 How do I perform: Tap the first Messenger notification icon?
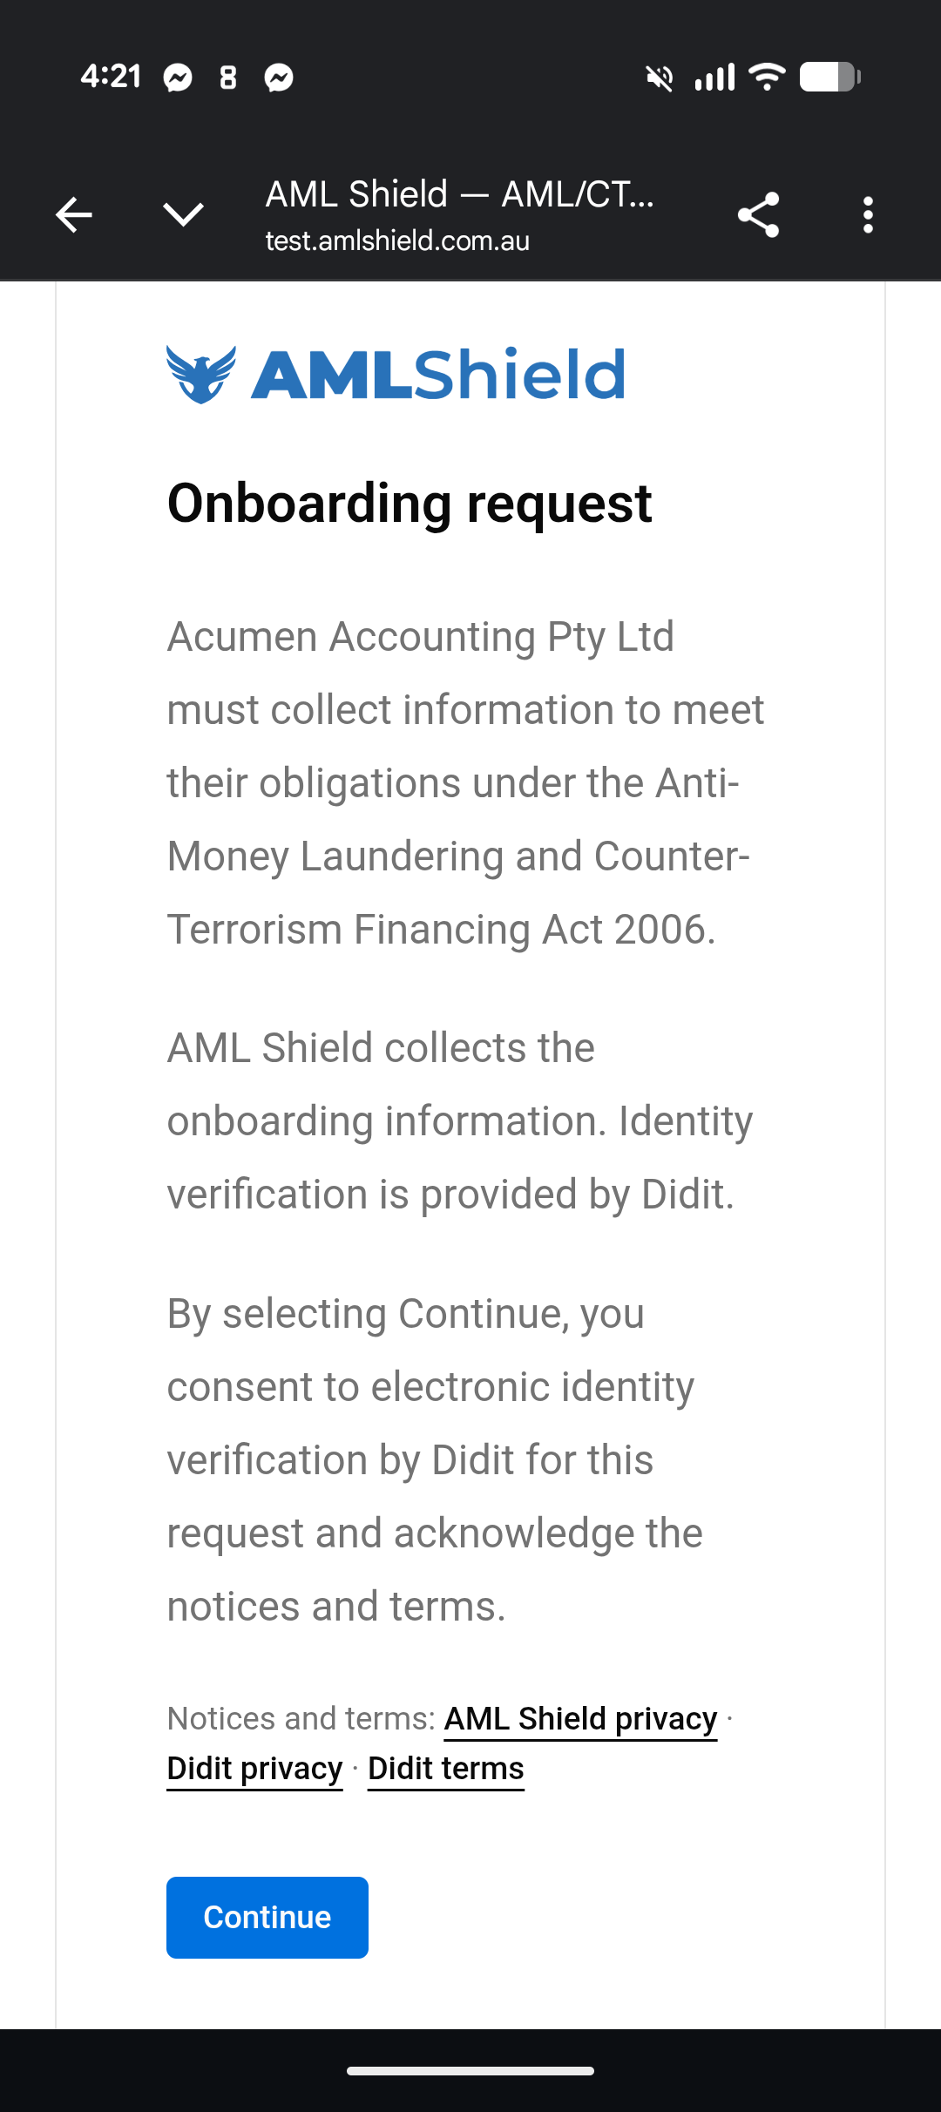tap(178, 78)
